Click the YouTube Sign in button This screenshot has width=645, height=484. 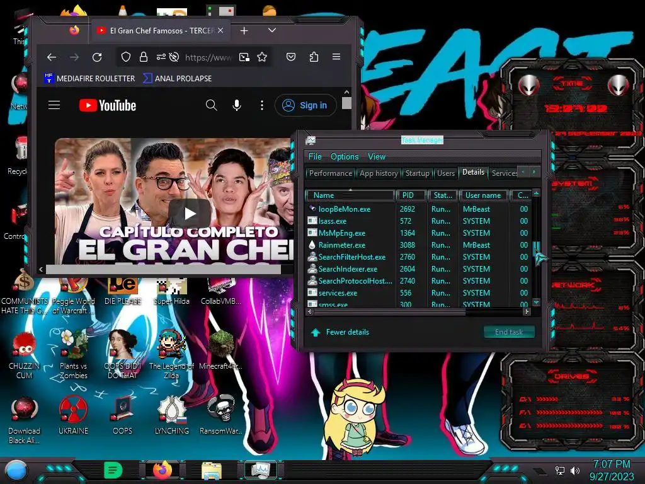[305, 105]
